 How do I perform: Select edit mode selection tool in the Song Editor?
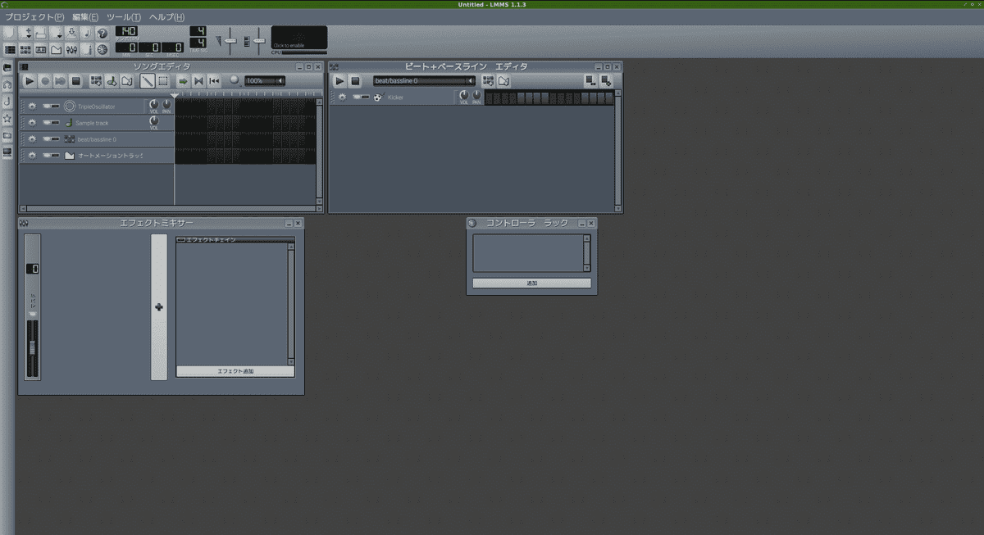tap(163, 81)
